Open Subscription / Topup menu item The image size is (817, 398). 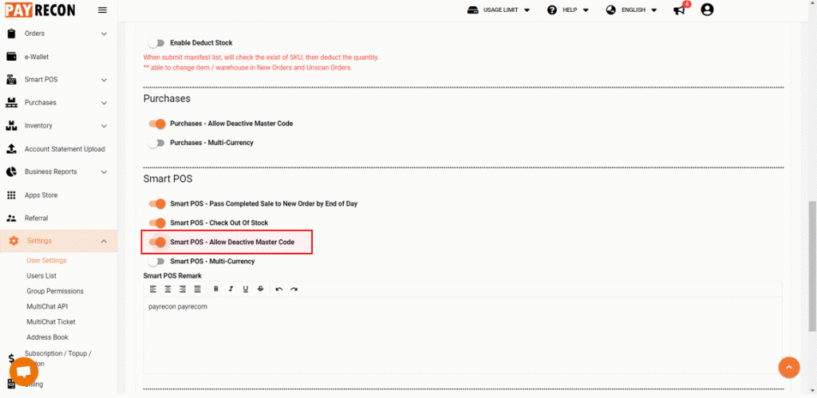(58, 358)
